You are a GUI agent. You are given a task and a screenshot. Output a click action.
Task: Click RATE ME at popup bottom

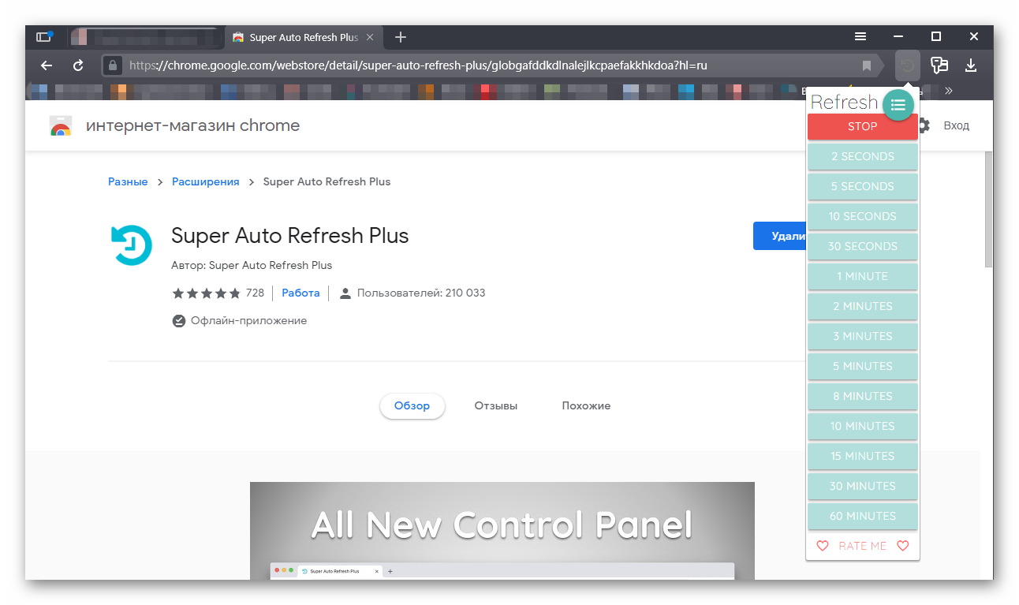[x=862, y=546]
